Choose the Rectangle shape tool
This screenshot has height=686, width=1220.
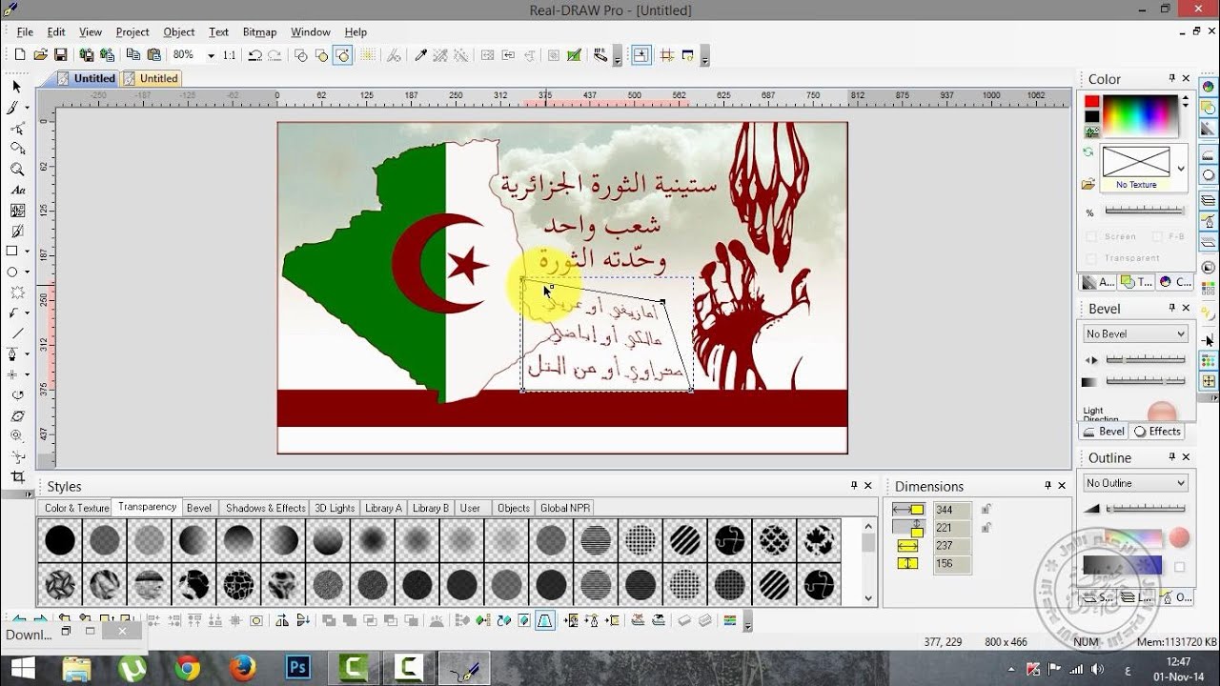13,252
